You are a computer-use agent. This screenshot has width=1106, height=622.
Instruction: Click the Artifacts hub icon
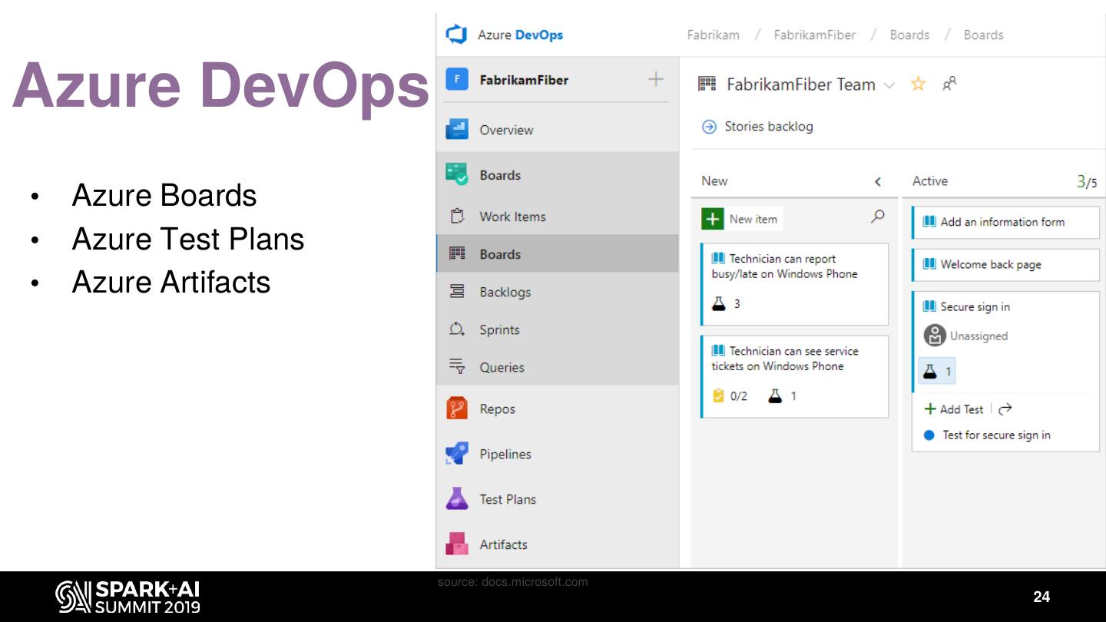(x=457, y=544)
